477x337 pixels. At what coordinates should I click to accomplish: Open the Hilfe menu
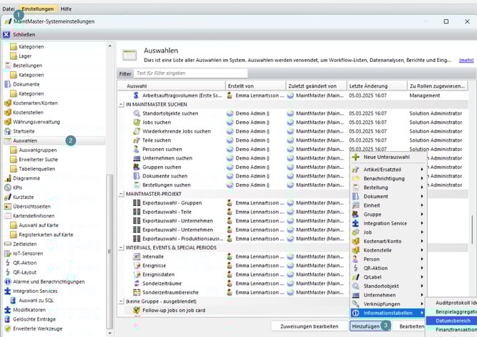[x=65, y=9]
